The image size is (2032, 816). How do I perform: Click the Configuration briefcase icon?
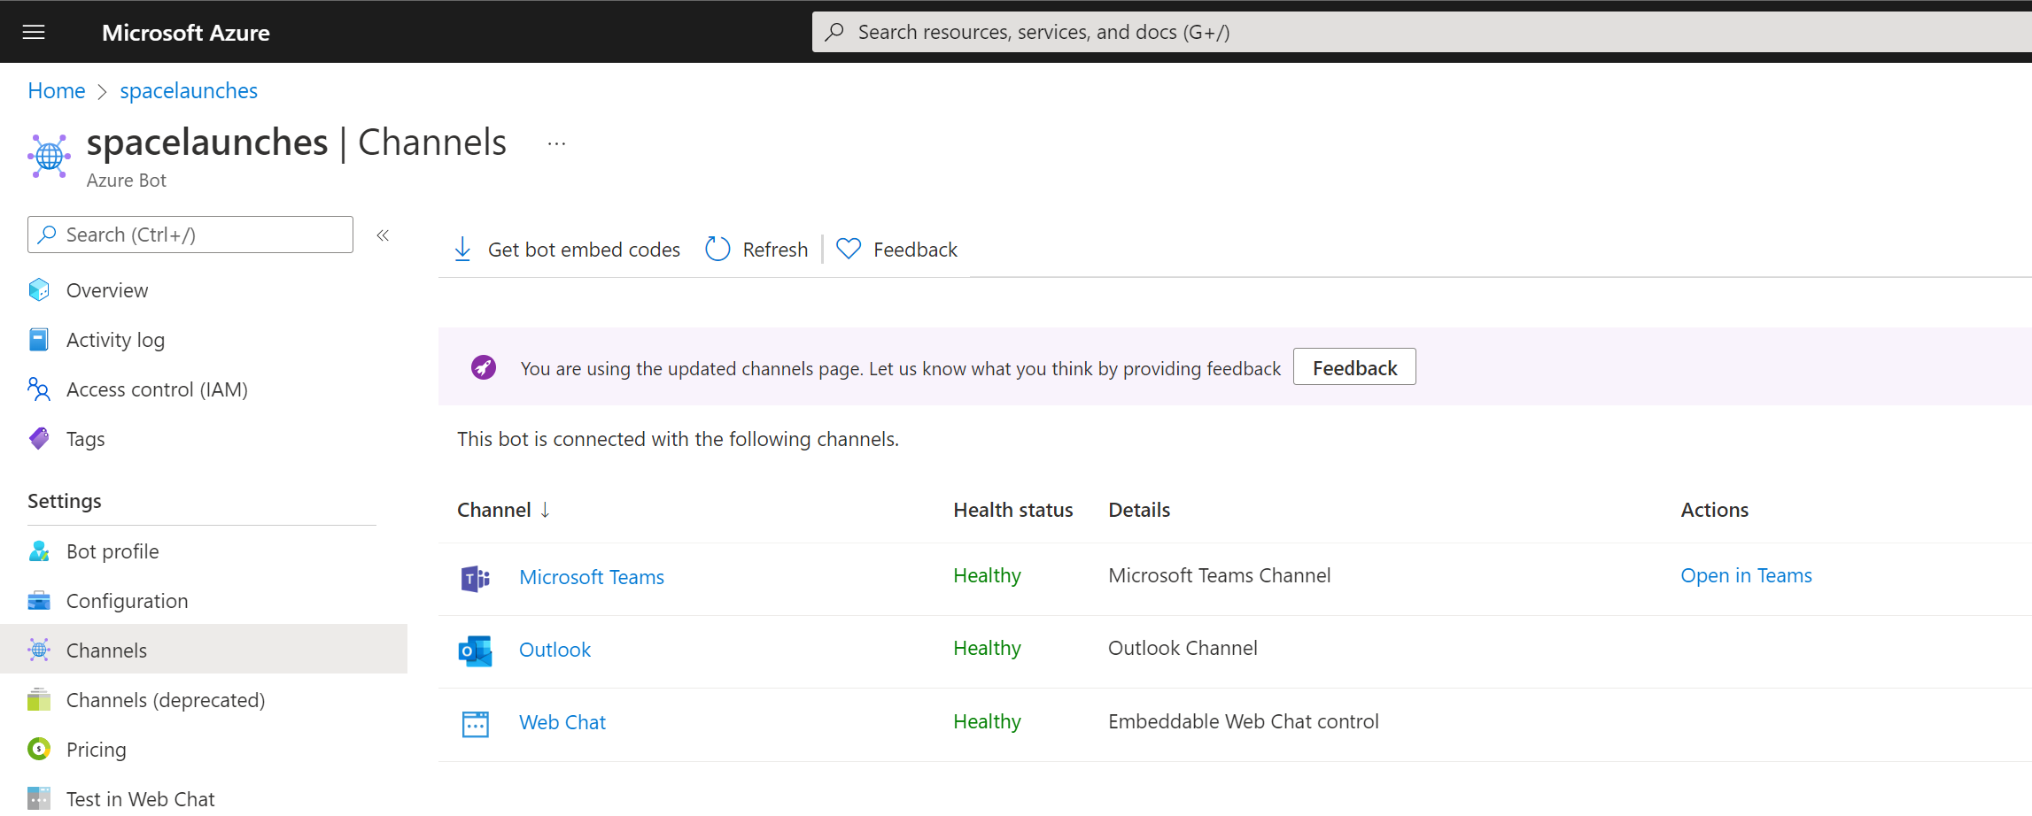pyautogui.click(x=39, y=601)
